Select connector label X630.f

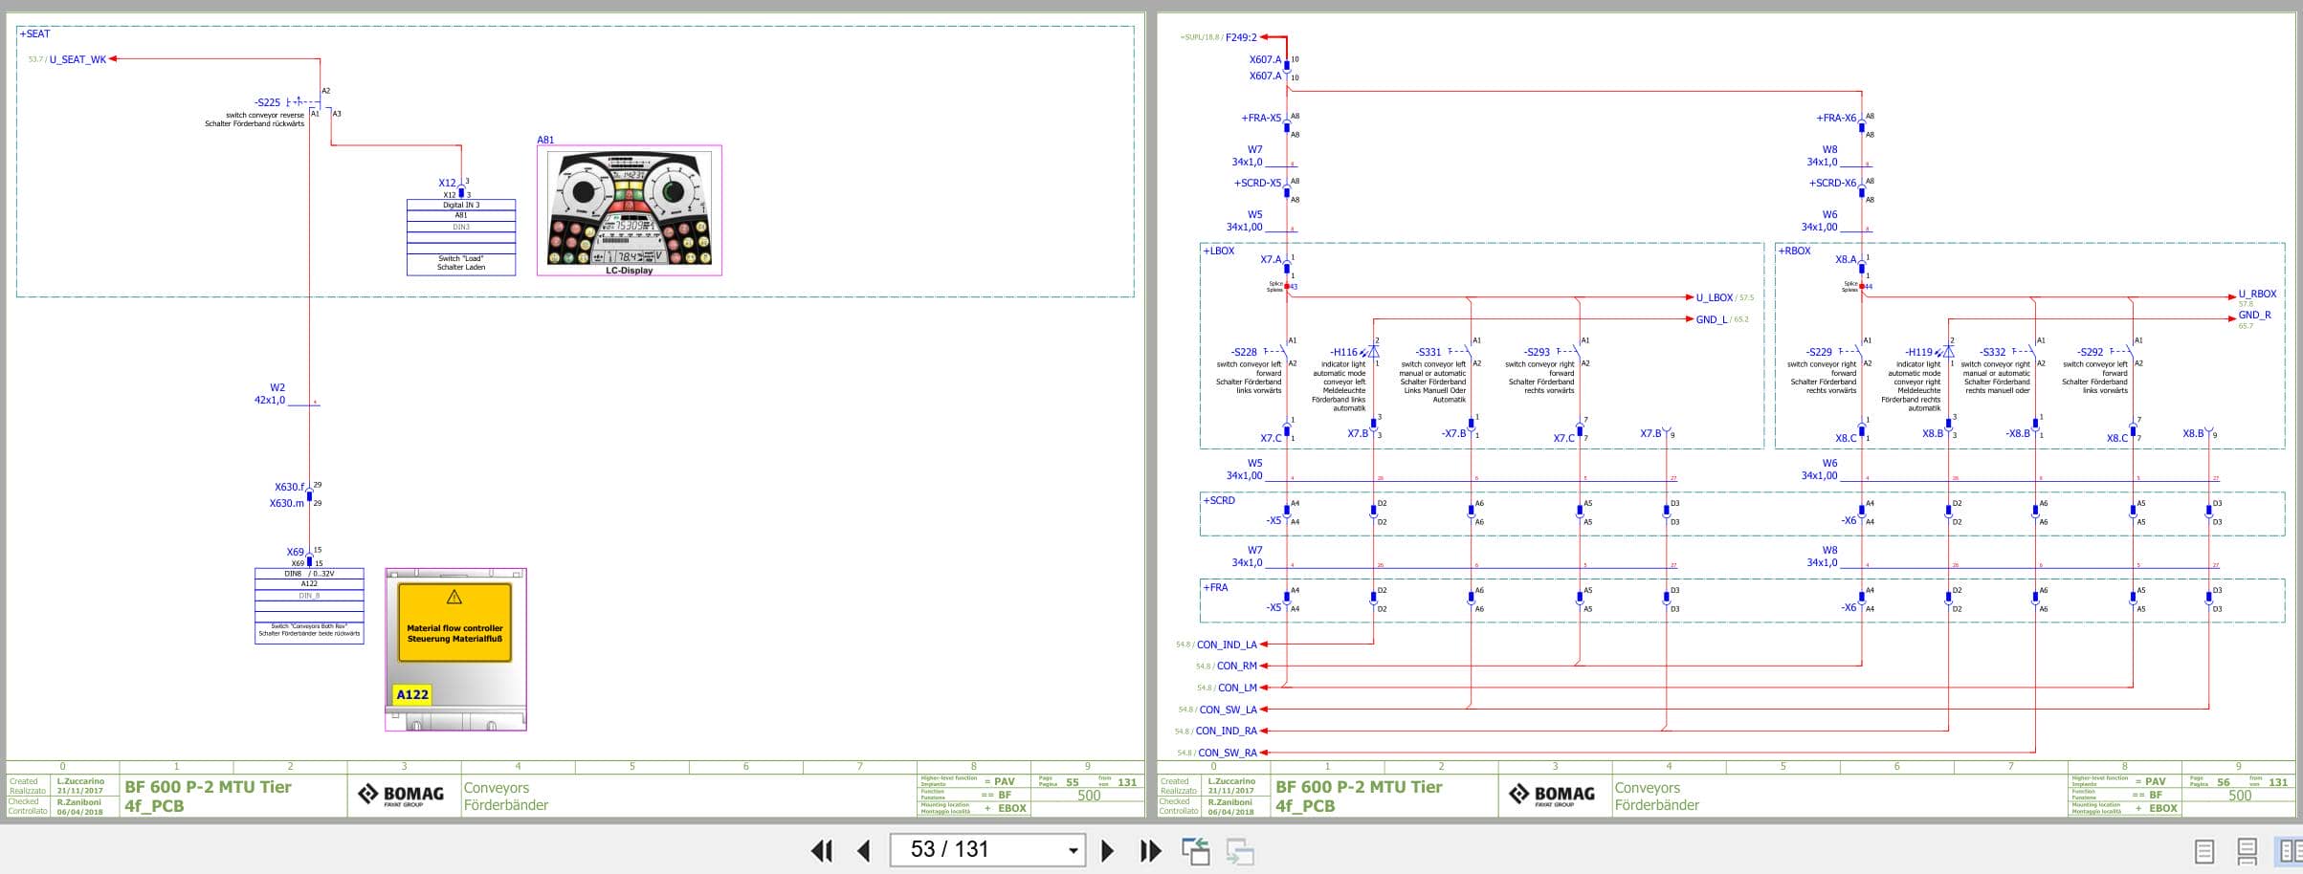click(290, 487)
